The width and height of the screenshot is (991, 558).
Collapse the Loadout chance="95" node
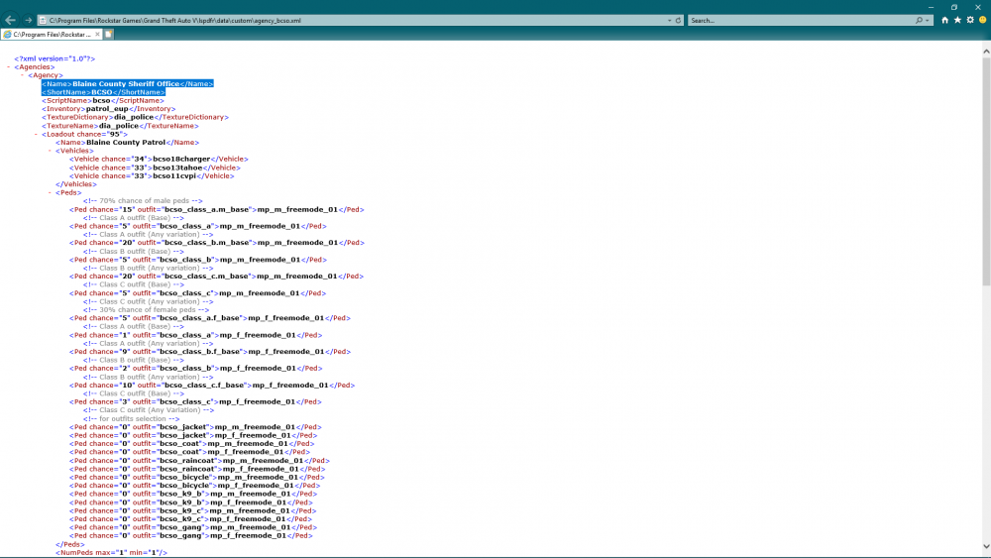(36, 134)
